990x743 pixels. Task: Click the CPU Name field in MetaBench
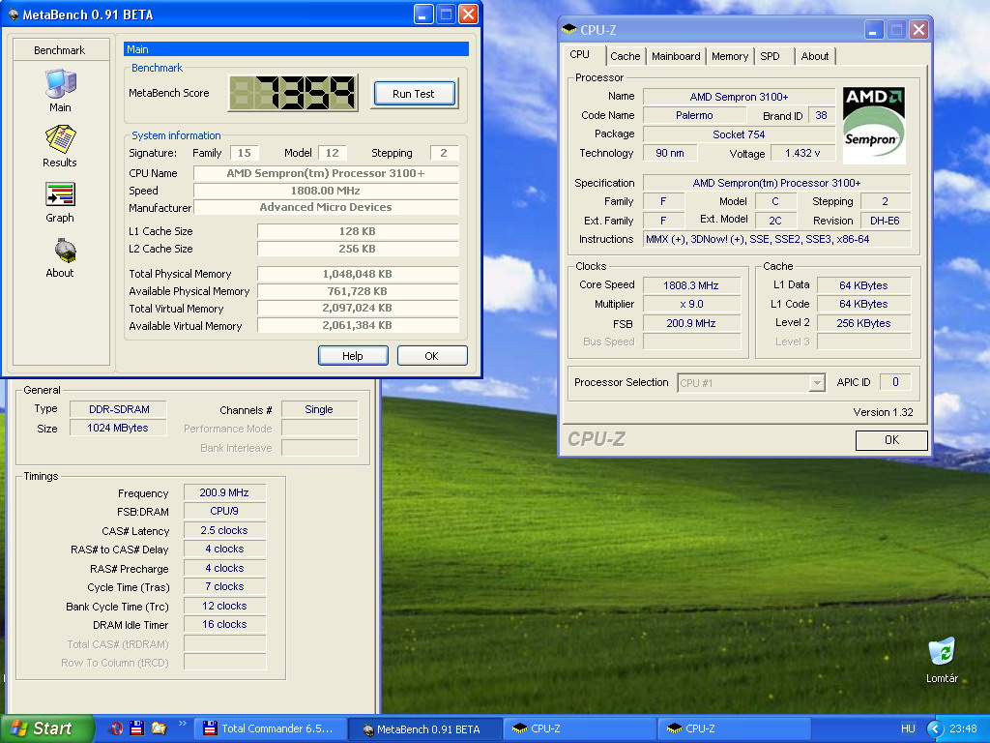326,173
